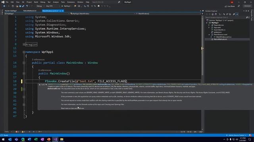Expand collapsed code at line 20
The width and height of the screenshot is (254, 142).
tap(24, 89)
